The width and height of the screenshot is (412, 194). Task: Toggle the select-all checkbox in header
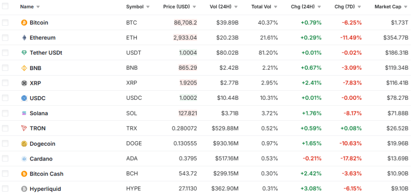click(5, 6)
